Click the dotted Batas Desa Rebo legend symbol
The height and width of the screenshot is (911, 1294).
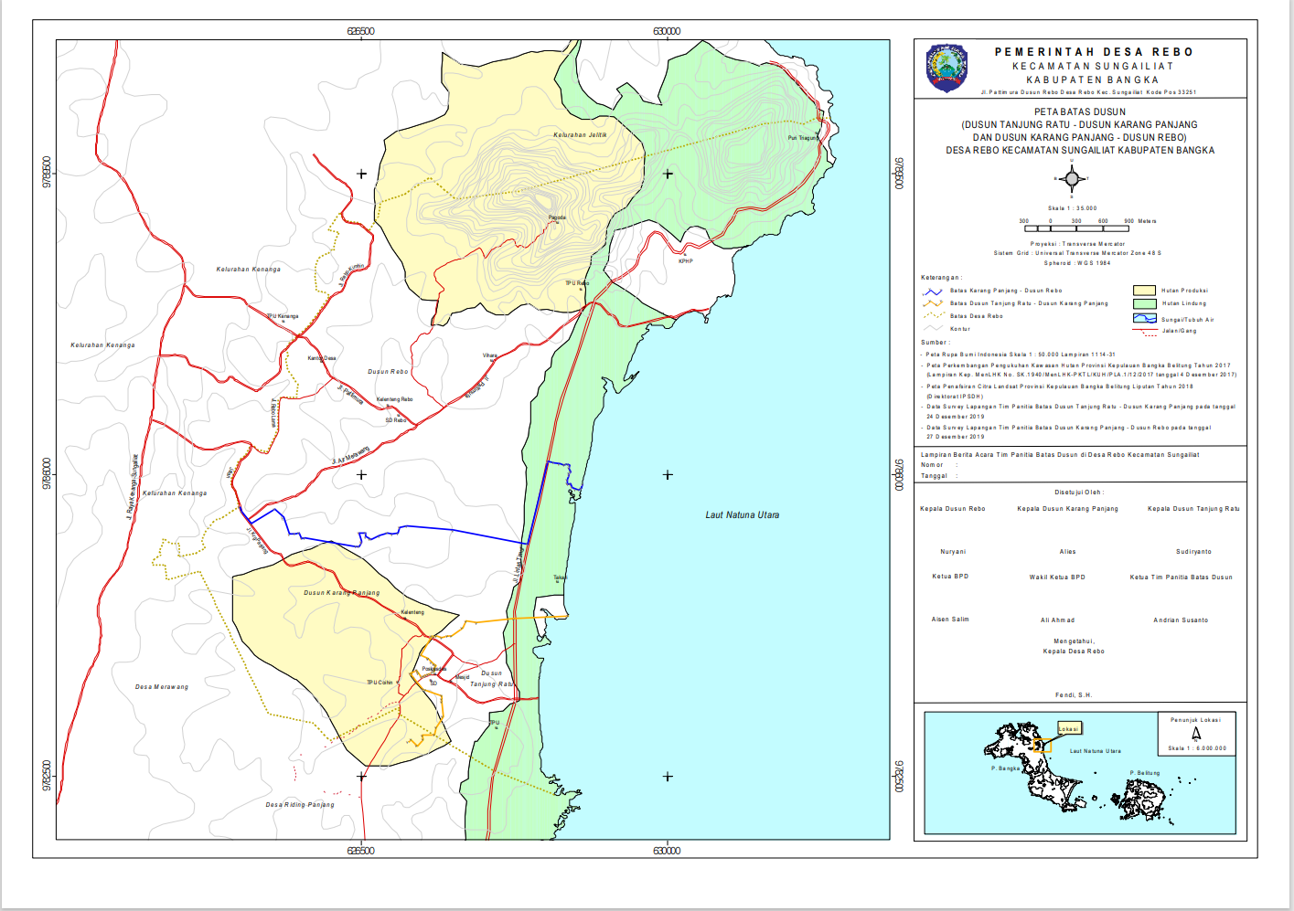pyautogui.click(x=933, y=316)
